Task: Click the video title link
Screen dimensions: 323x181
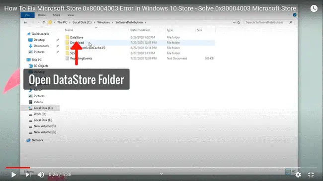Action: pyautogui.click(x=150, y=8)
